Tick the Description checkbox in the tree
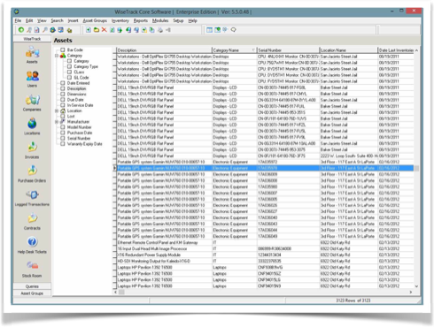Screen dimensions: 434x327 (63, 88)
